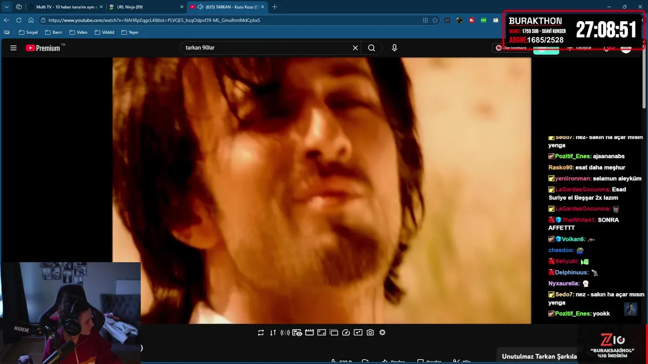Take a screenshot with camera icon
The image size is (648, 364).
click(x=370, y=333)
